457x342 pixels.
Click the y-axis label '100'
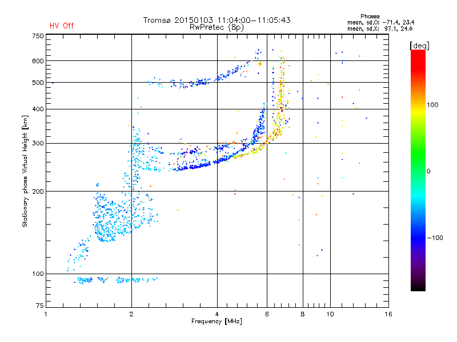(x=38, y=274)
